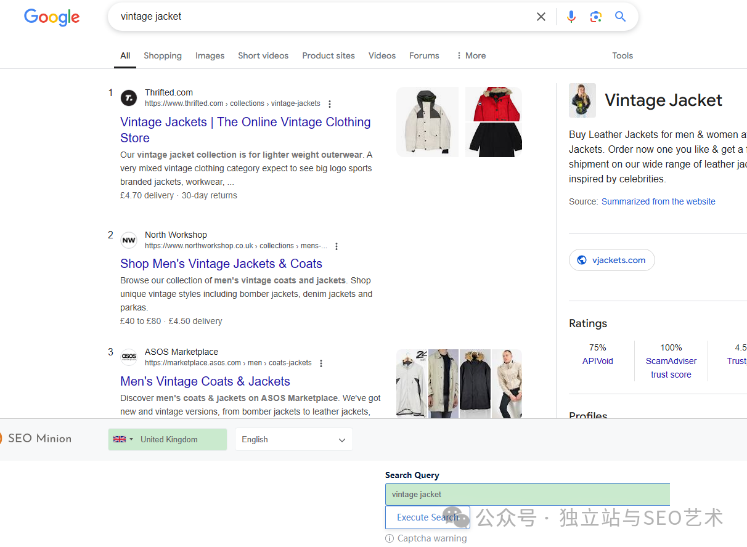Click the 'Ratings' heading
Viewport: 747px width, 547px height.
(x=588, y=323)
